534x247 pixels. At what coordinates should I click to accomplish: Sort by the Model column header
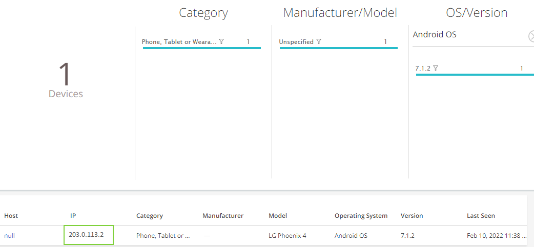pos(278,216)
